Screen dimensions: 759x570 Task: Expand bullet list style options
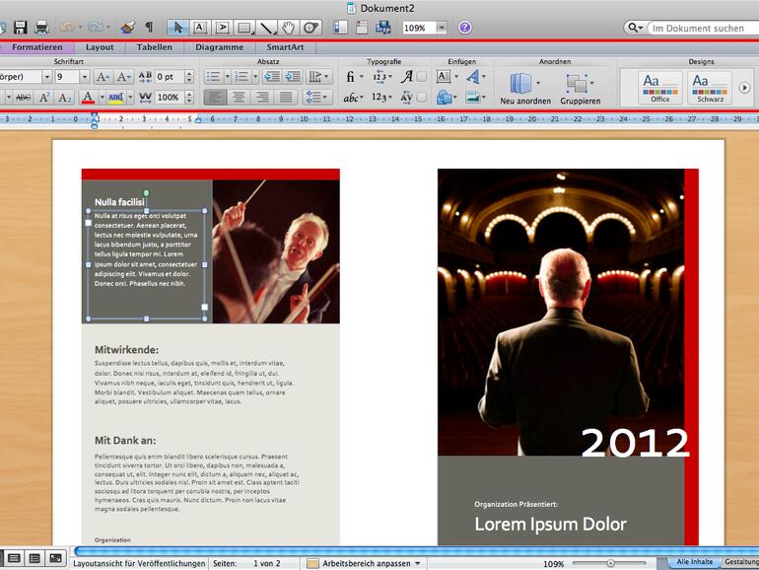pyautogui.click(x=227, y=77)
